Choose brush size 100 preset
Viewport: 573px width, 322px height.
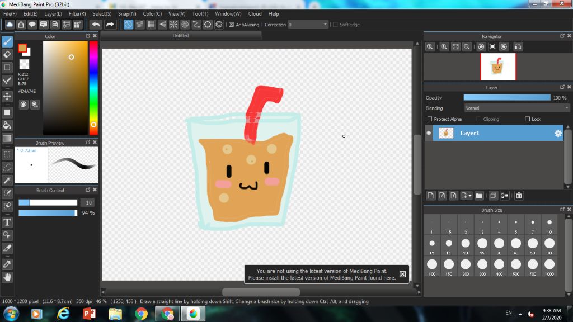[432, 267]
